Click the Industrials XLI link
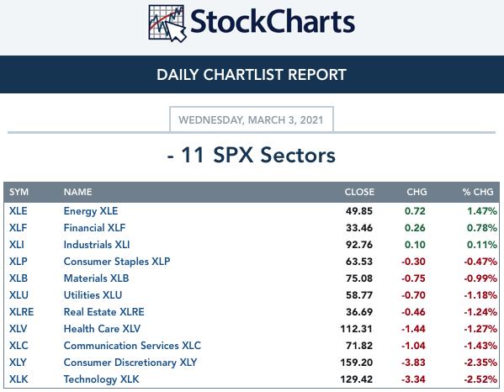Screen dimensions: 504x392 click(97, 245)
